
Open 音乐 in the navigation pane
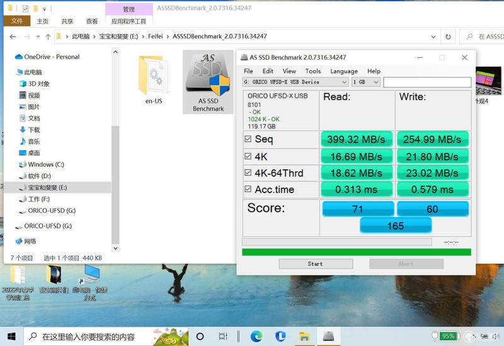point(30,142)
